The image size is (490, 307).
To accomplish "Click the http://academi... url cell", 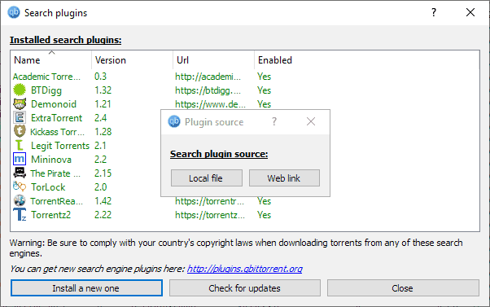I will point(208,77).
